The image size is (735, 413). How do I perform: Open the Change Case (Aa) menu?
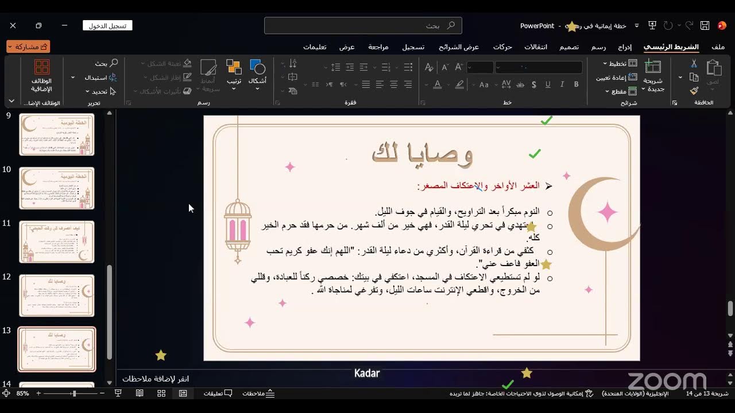[x=484, y=84]
